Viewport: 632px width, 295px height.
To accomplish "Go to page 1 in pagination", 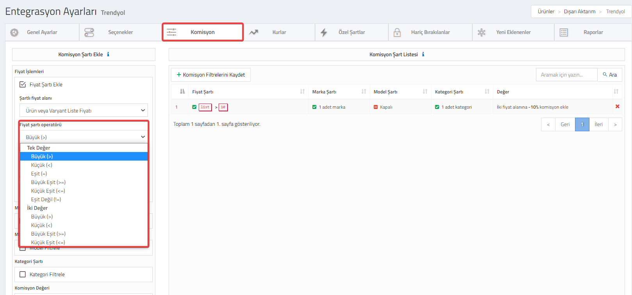I will (582, 124).
